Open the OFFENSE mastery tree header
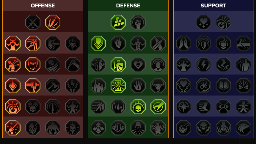Image resolution: width=256 pixels, height=144 pixels. 43,6
